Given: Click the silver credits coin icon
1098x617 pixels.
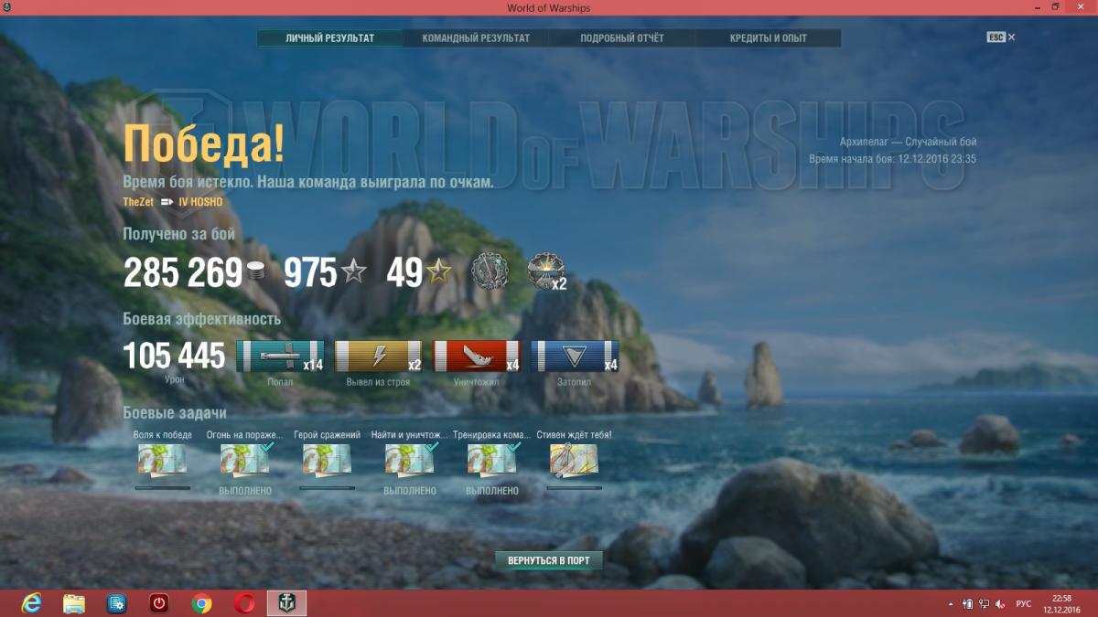Looking at the screenshot, I should (255, 273).
